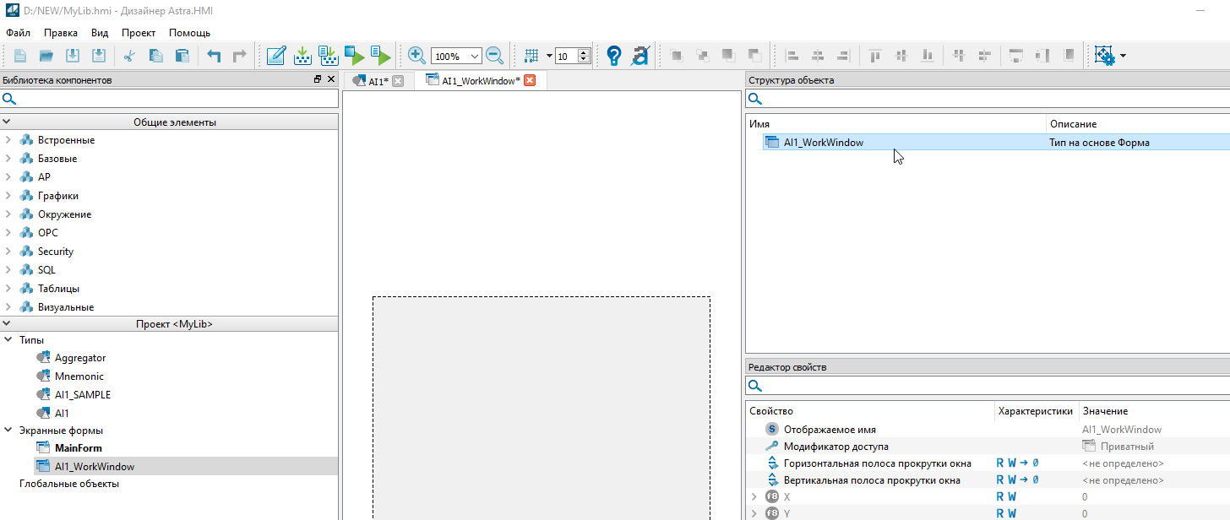The width and height of the screenshot is (1230, 520).
Task: Click the Zoom Out magnifier icon
Action: coord(495,56)
